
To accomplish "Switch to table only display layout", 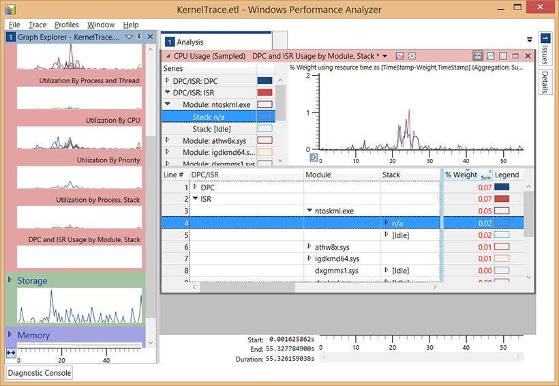I will [x=503, y=56].
